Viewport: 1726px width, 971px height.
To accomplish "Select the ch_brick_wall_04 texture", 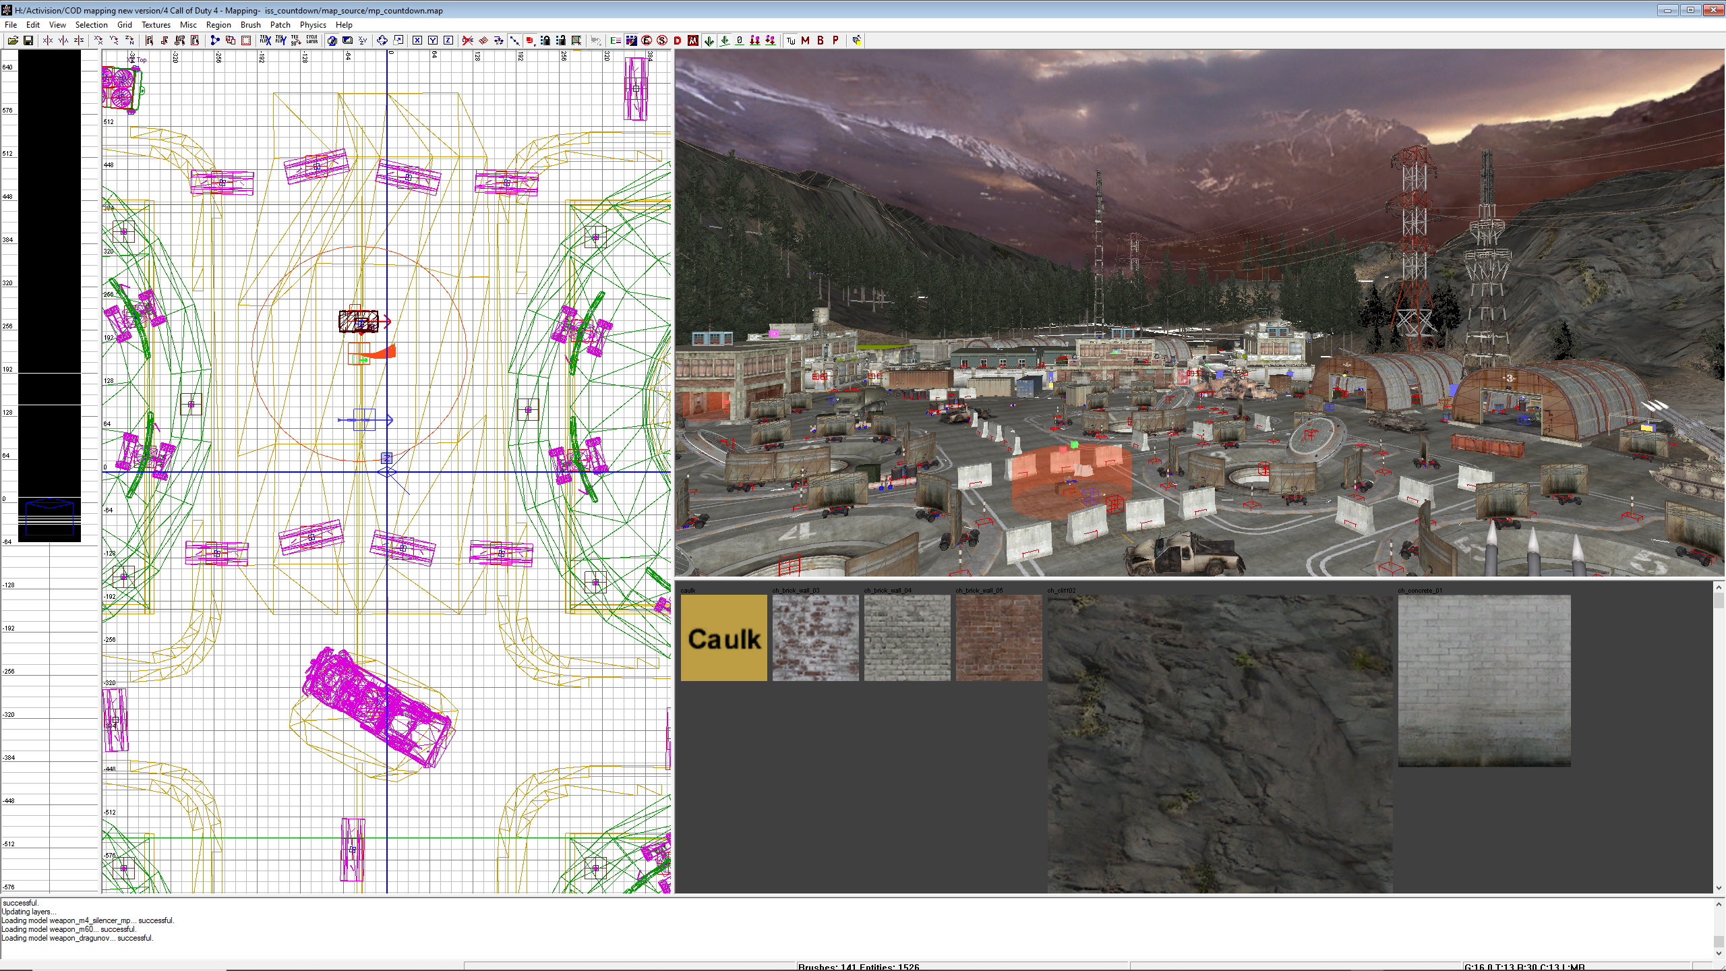I will coord(907,638).
